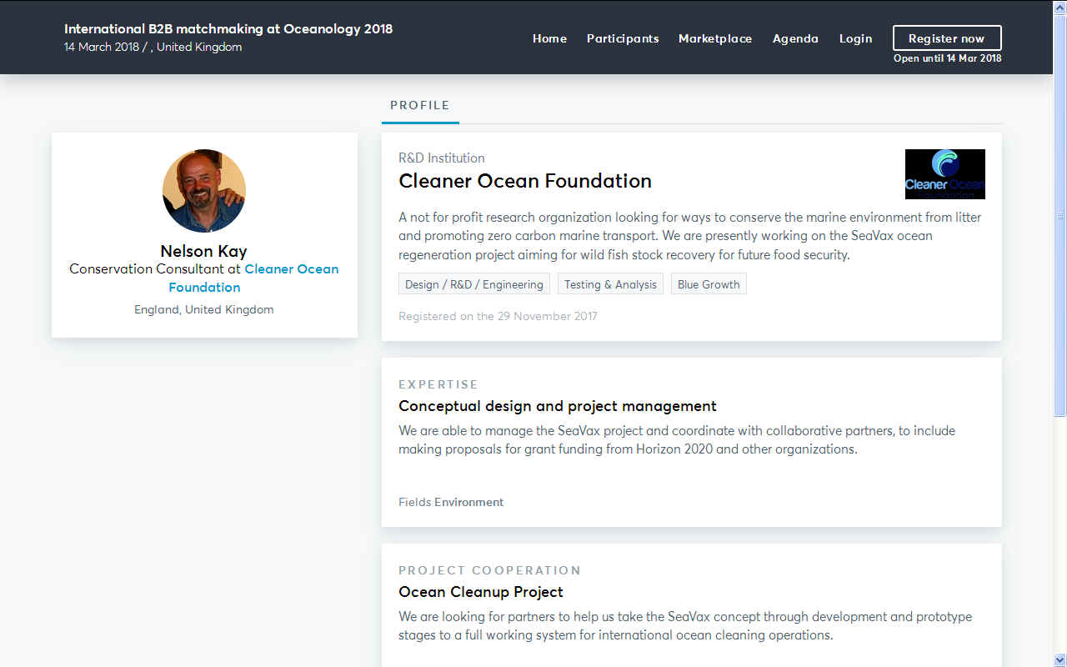Select the Testing & Analysis tag
The width and height of the screenshot is (1067, 667).
coord(610,284)
